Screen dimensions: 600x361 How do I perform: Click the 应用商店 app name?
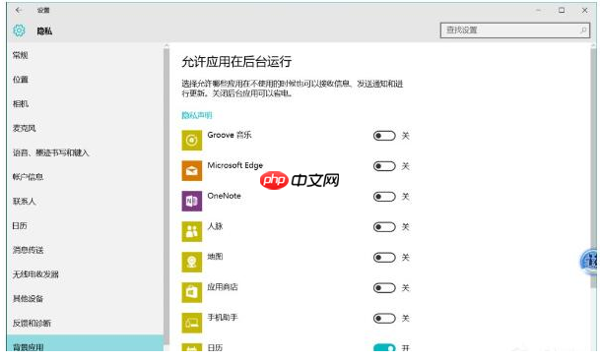223,287
